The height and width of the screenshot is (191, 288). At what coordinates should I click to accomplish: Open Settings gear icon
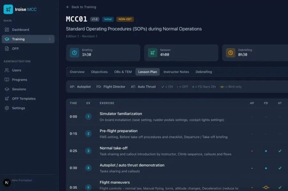[7, 108]
